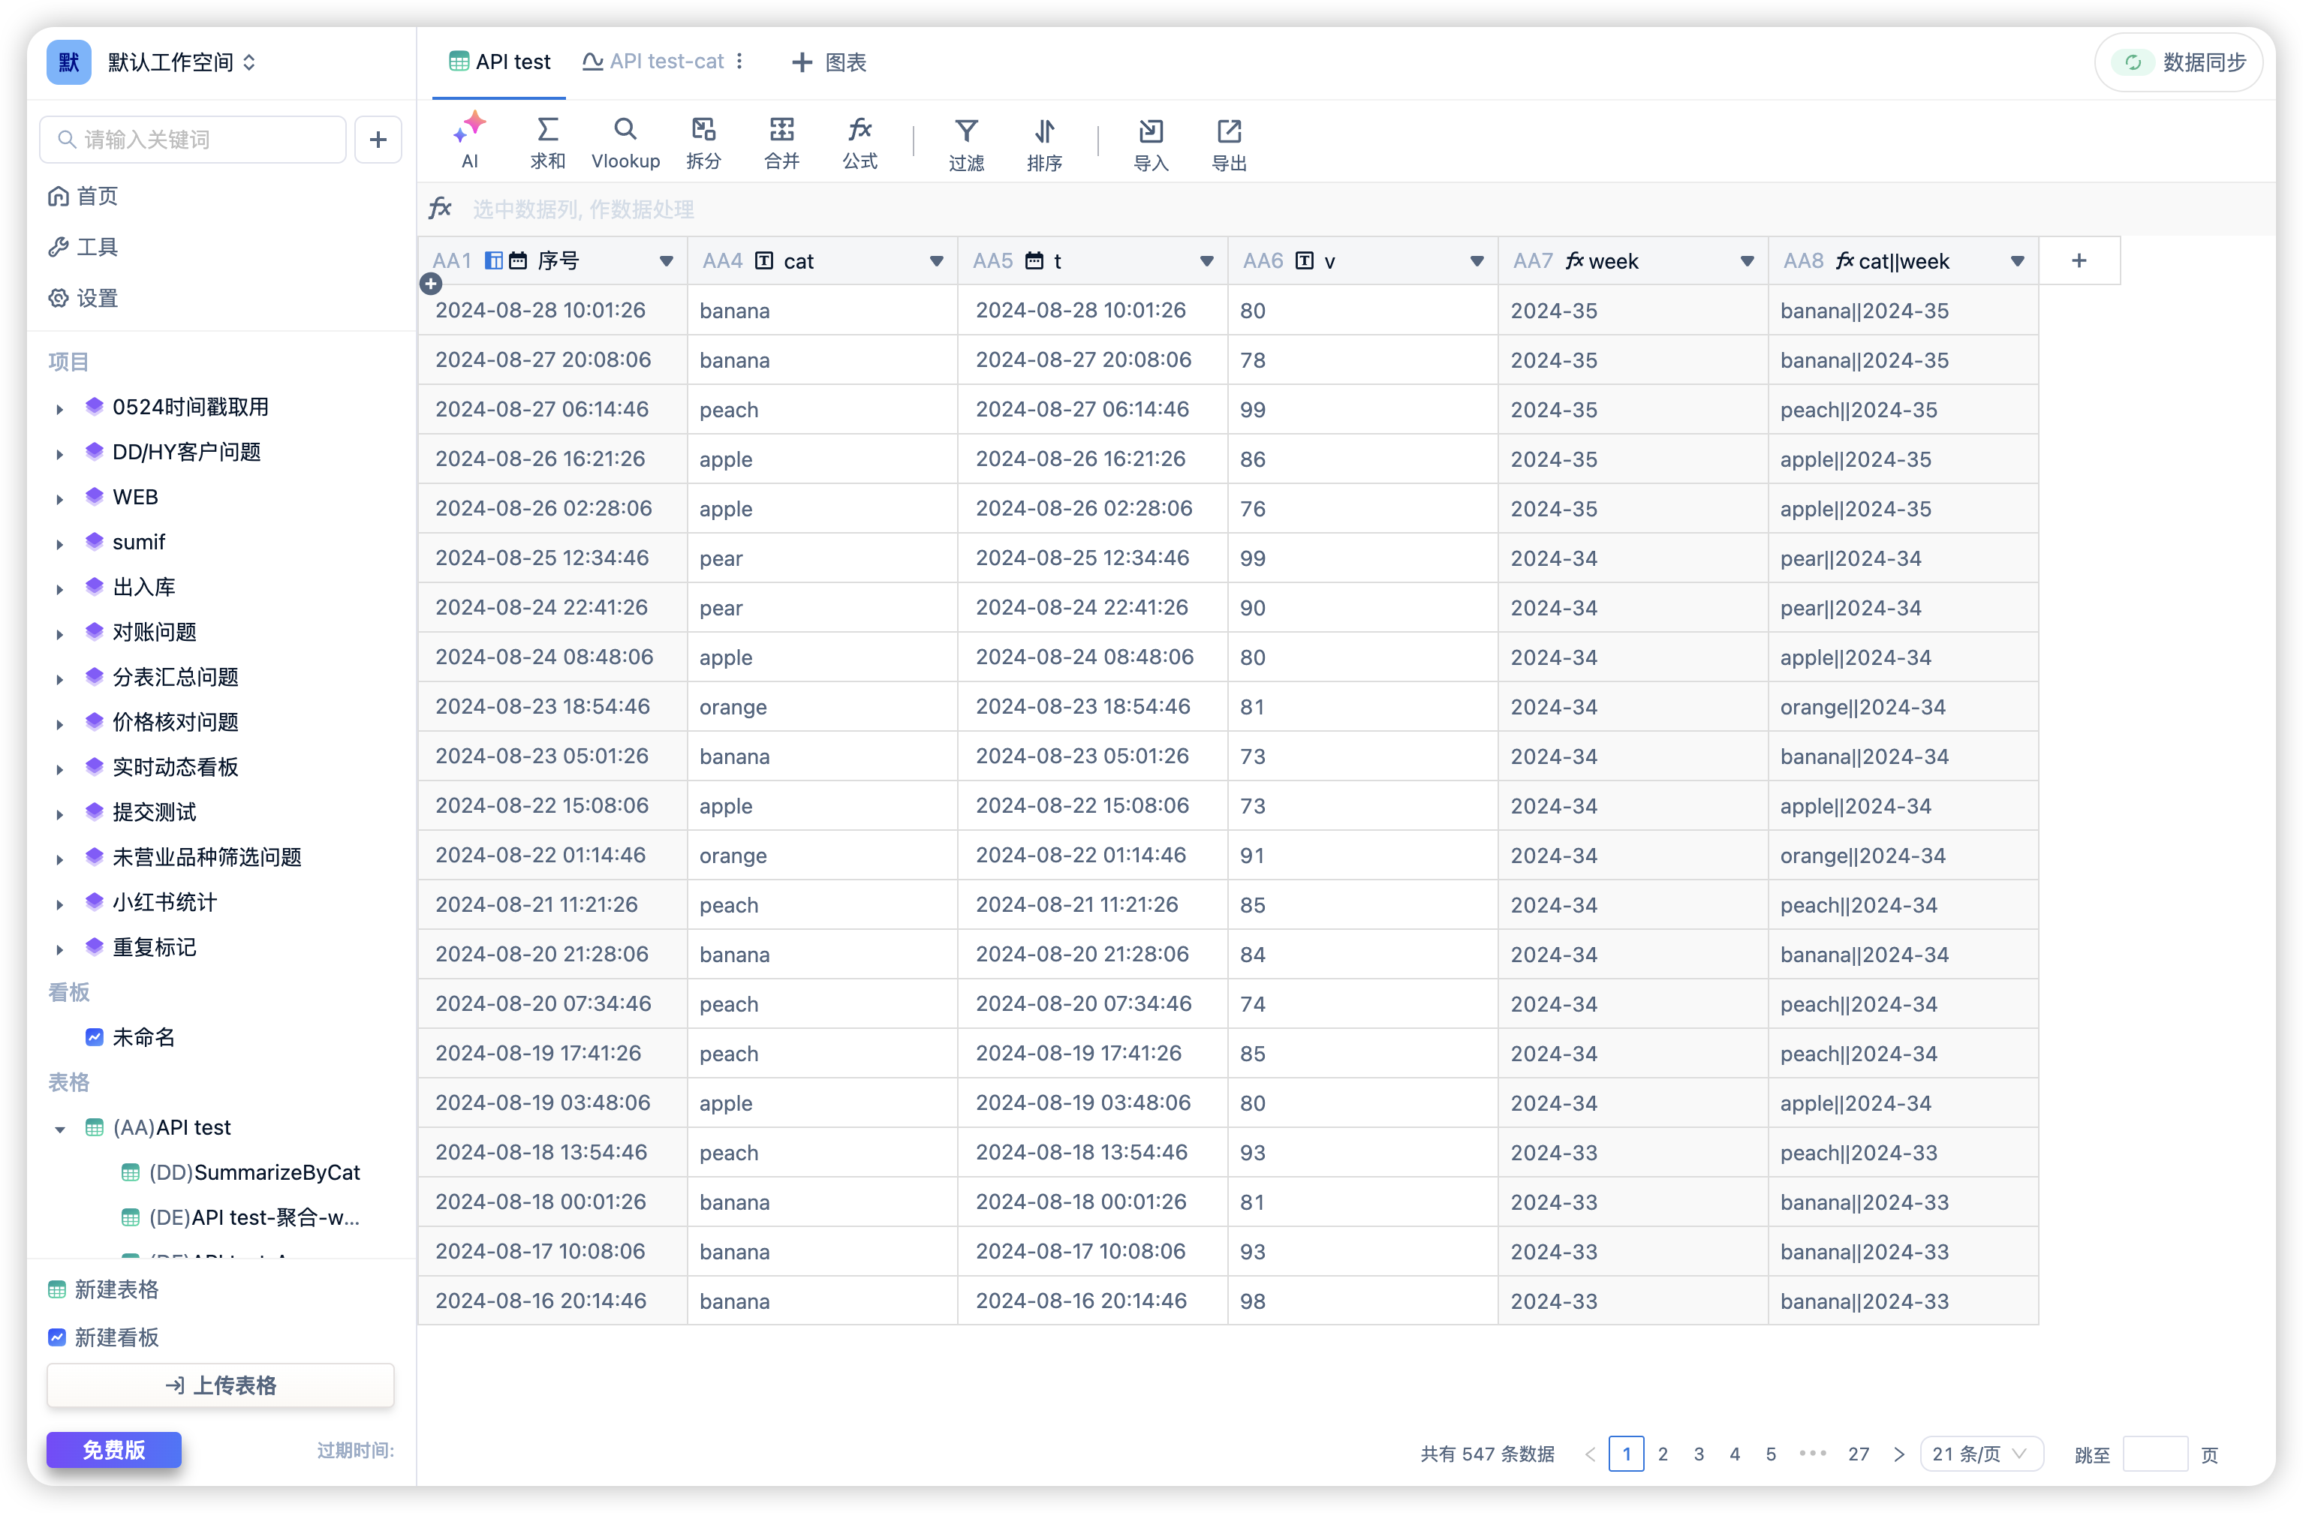Screen dimensions: 2303x1513
Task: Click the plus button beside keyword search
Action: (x=378, y=140)
